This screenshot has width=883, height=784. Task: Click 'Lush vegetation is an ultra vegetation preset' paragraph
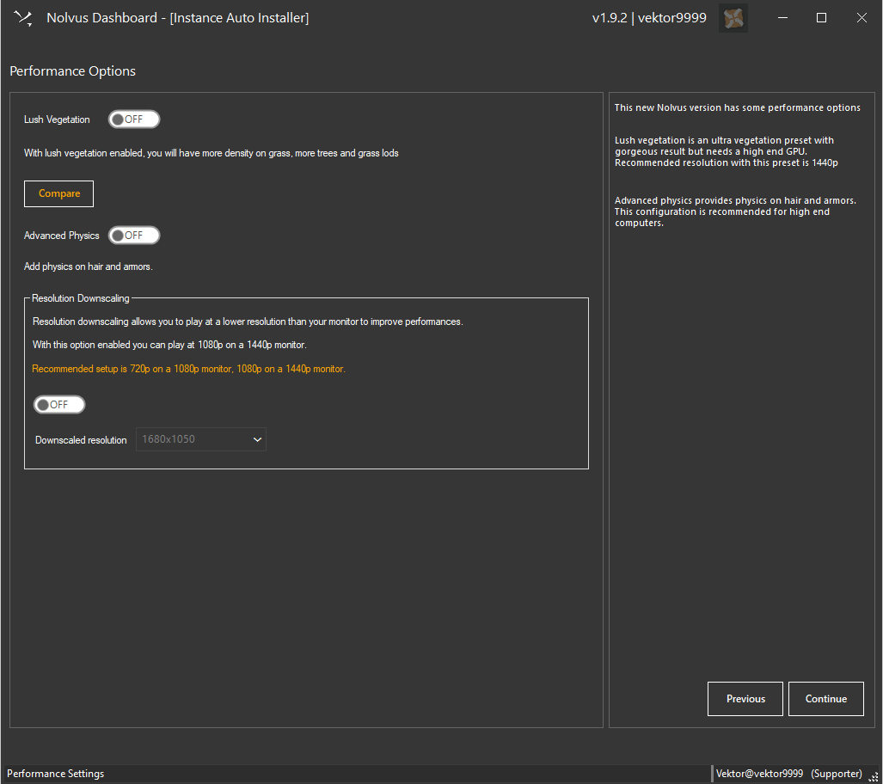(x=727, y=151)
